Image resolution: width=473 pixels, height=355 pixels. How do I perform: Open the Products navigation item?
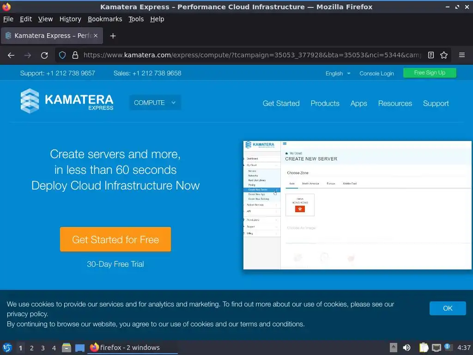coord(325,103)
